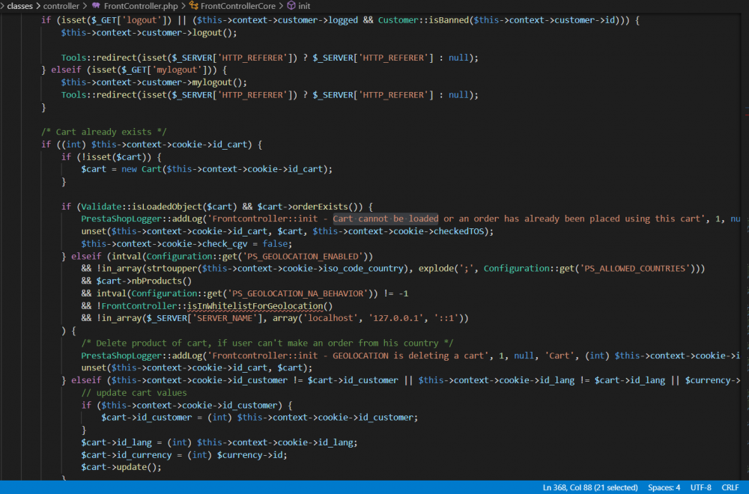Viewport: 749px width, 494px height.
Task: Click the init method cube icon in breadcrumbs
Action: pos(290,6)
